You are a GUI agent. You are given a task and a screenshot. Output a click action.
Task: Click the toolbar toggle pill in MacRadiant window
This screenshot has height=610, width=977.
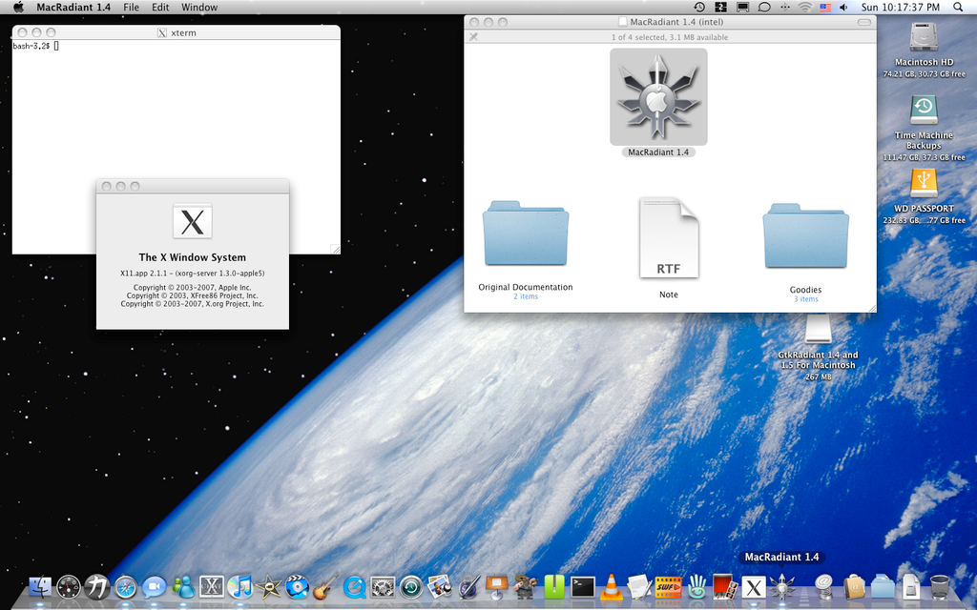tap(864, 23)
